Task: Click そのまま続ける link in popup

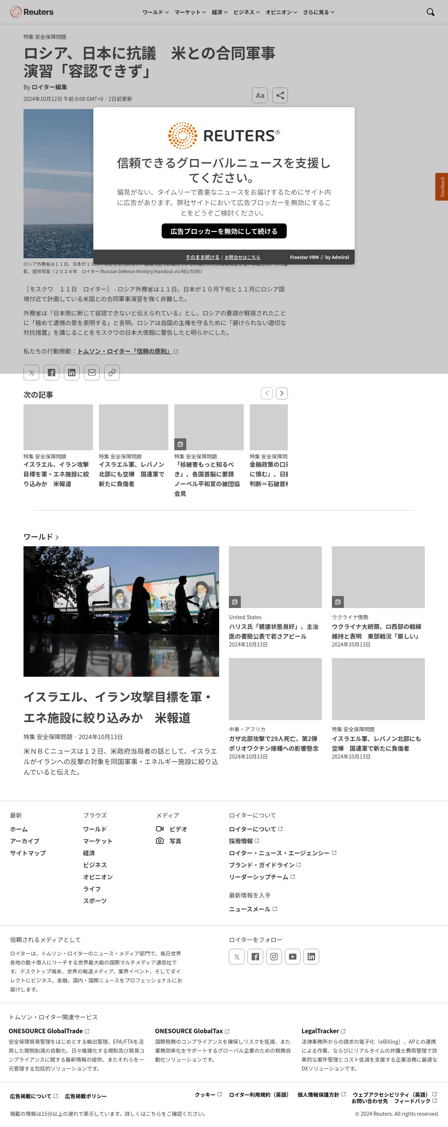Action: [x=202, y=257]
